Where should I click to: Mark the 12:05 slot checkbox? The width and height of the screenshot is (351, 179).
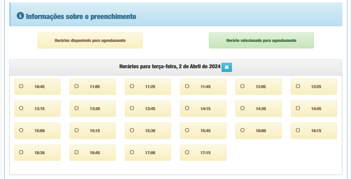pos(242,86)
